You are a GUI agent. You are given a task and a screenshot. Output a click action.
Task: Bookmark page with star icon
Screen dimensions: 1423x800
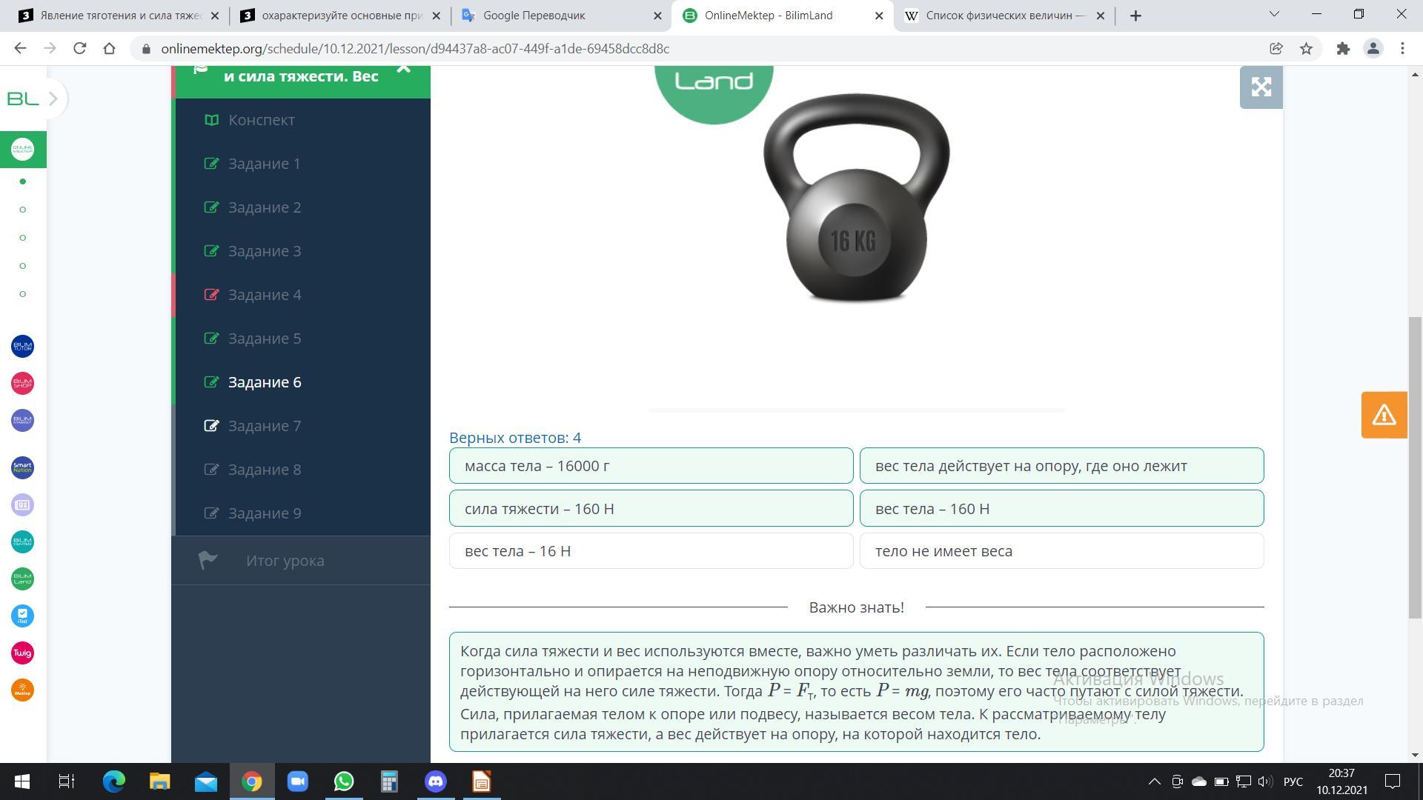tap(1306, 49)
